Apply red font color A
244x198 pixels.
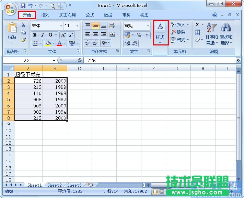pyautogui.click(x=59, y=43)
